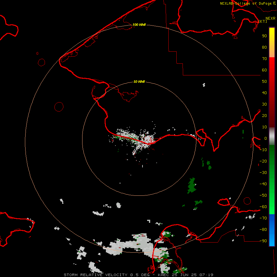Viewport: 277px width, 277px height.
Task: Click the -20 value on velocity scale
Action: [x=263, y=161]
